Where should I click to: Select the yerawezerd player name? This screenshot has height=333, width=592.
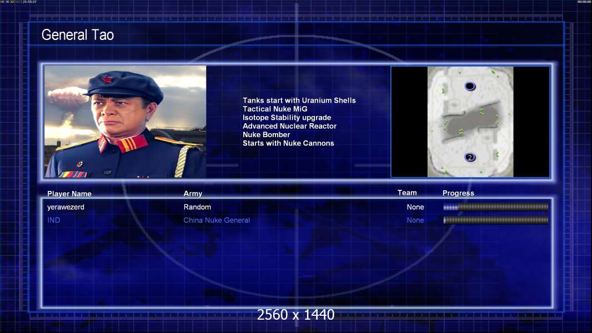[x=66, y=207]
